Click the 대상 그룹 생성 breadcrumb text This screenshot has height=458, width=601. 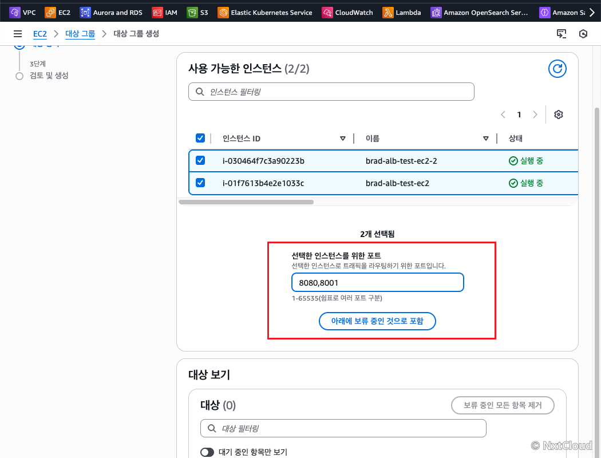pos(136,34)
